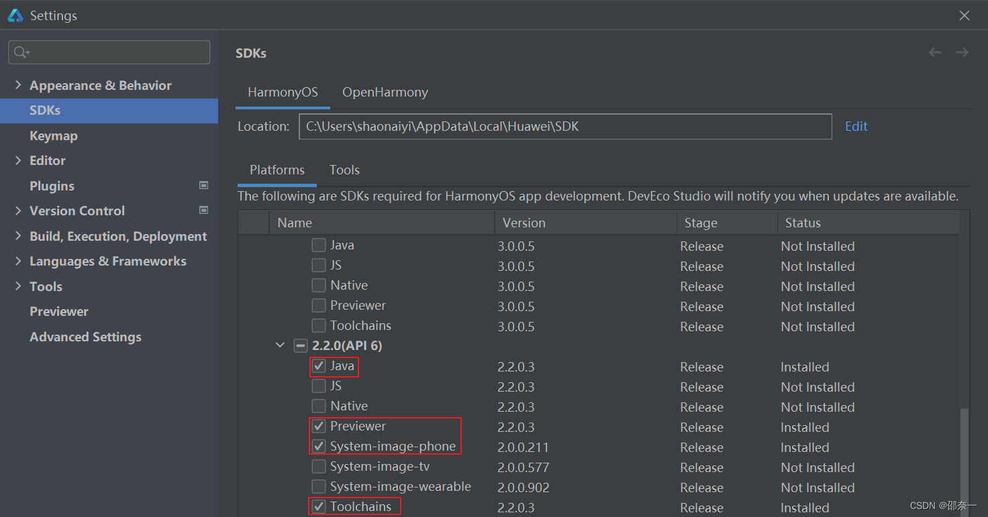This screenshot has height=517, width=988.
Task: Uncheck the Toolchains 2.2.0.3 checkbox
Action: 319,507
